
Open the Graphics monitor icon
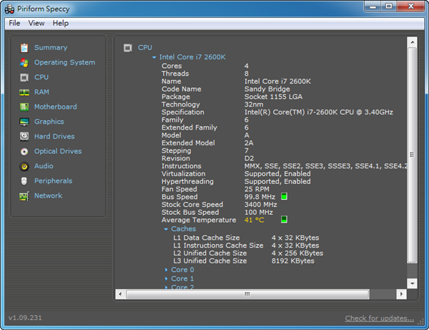(24, 122)
